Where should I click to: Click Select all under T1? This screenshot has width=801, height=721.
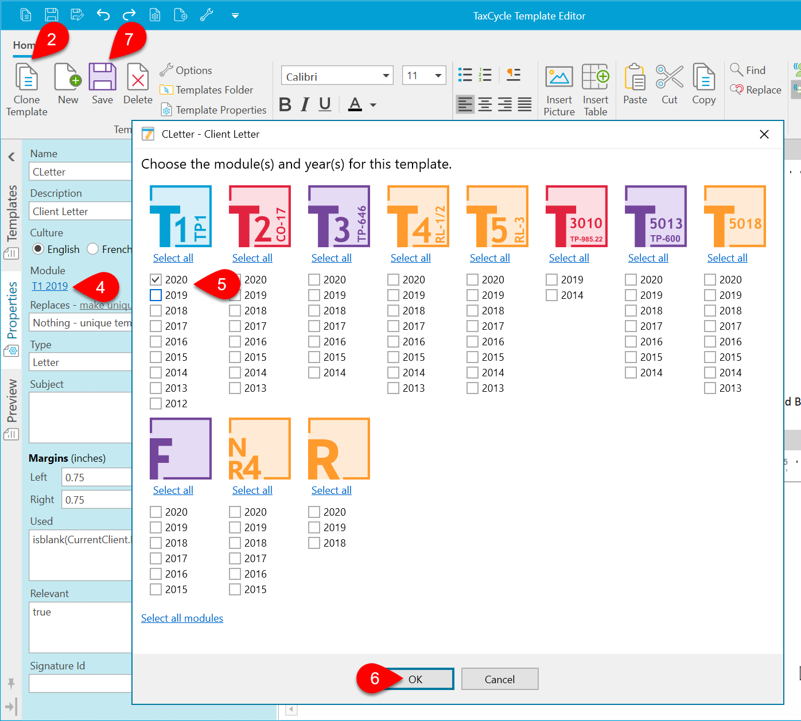point(173,258)
